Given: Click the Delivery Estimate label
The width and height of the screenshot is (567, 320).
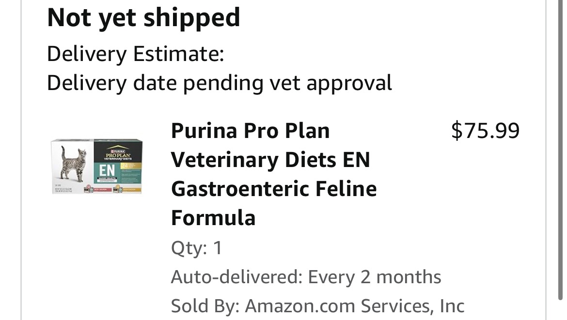Looking at the screenshot, I should [136, 54].
